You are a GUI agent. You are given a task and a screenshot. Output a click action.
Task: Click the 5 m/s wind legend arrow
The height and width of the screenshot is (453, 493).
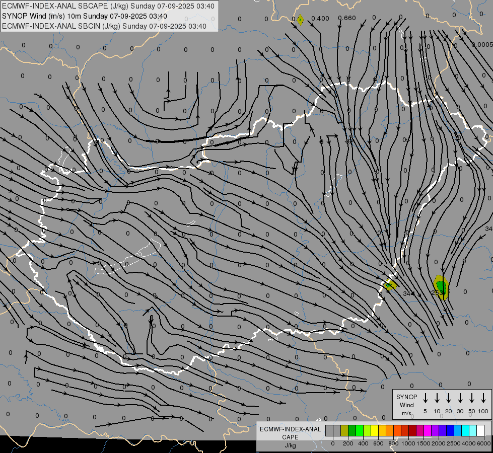click(x=425, y=398)
